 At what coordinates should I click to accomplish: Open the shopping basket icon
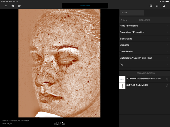point(19,6)
